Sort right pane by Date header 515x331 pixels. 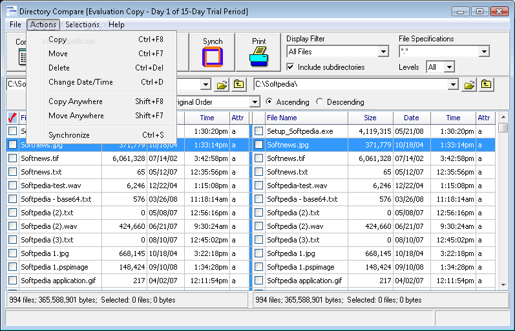coord(412,118)
